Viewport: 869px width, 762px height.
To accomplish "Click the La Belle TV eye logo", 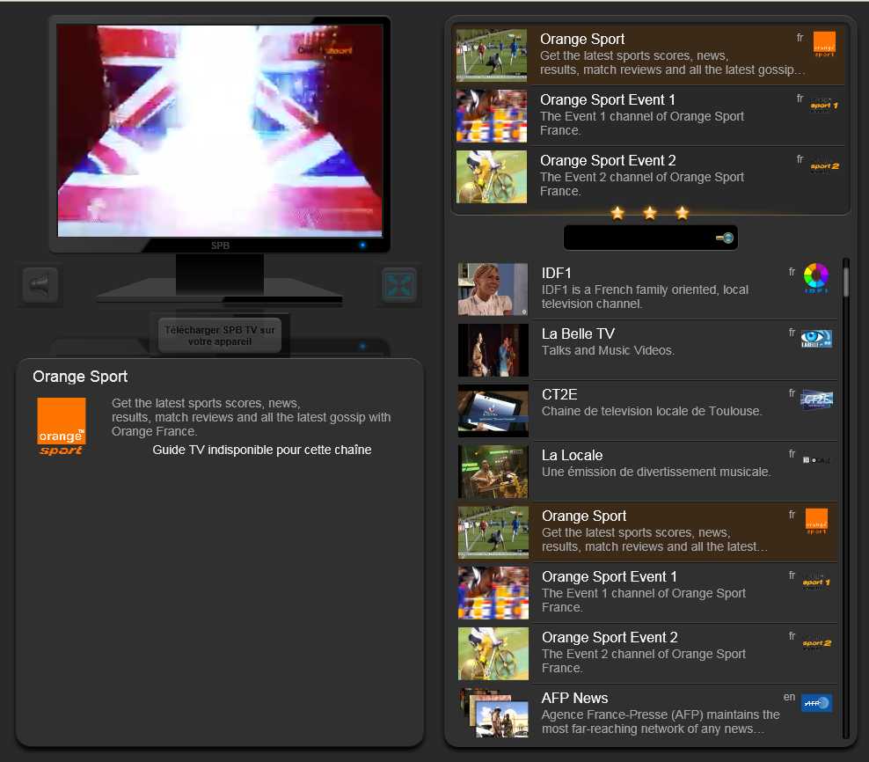I will click(x=816, y=340).
